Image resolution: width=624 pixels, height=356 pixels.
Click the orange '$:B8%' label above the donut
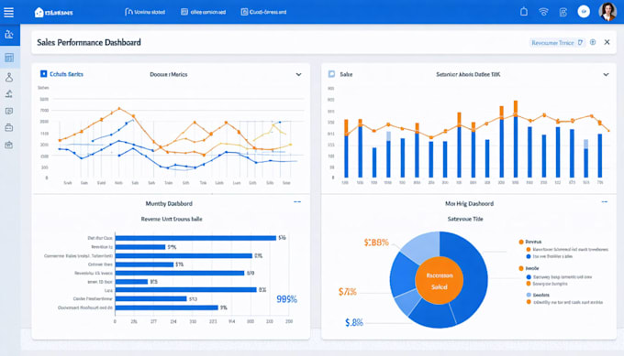(x=376, y=243)
